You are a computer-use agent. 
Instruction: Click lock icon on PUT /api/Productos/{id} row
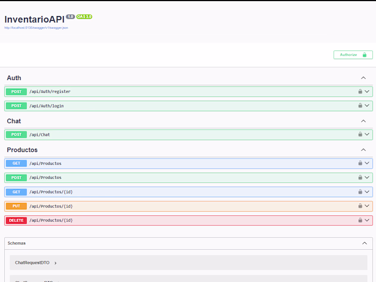click(360, 206)
